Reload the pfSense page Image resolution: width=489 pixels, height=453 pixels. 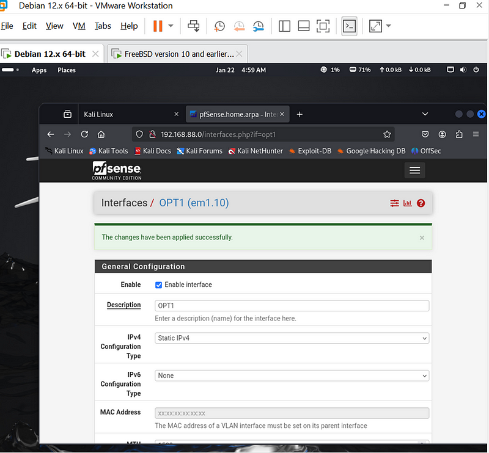[x=84, y=134]
